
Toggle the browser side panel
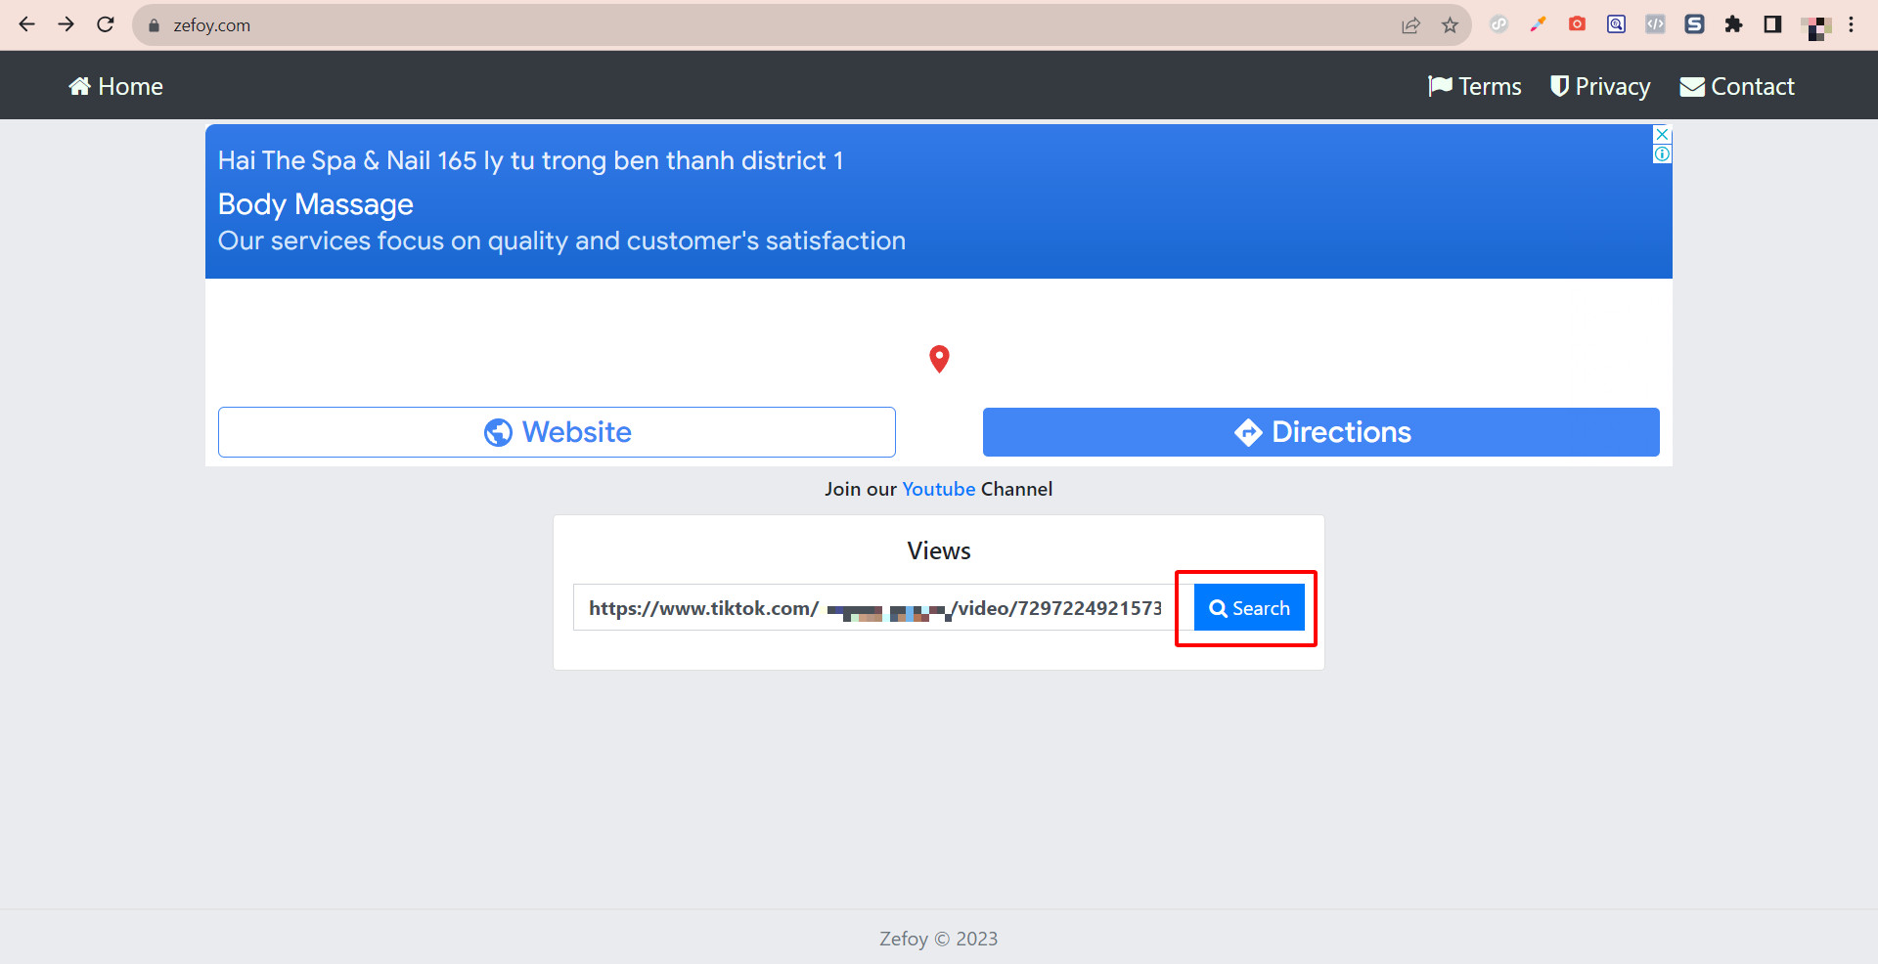pyautogui.click(x=1772, y=24)
